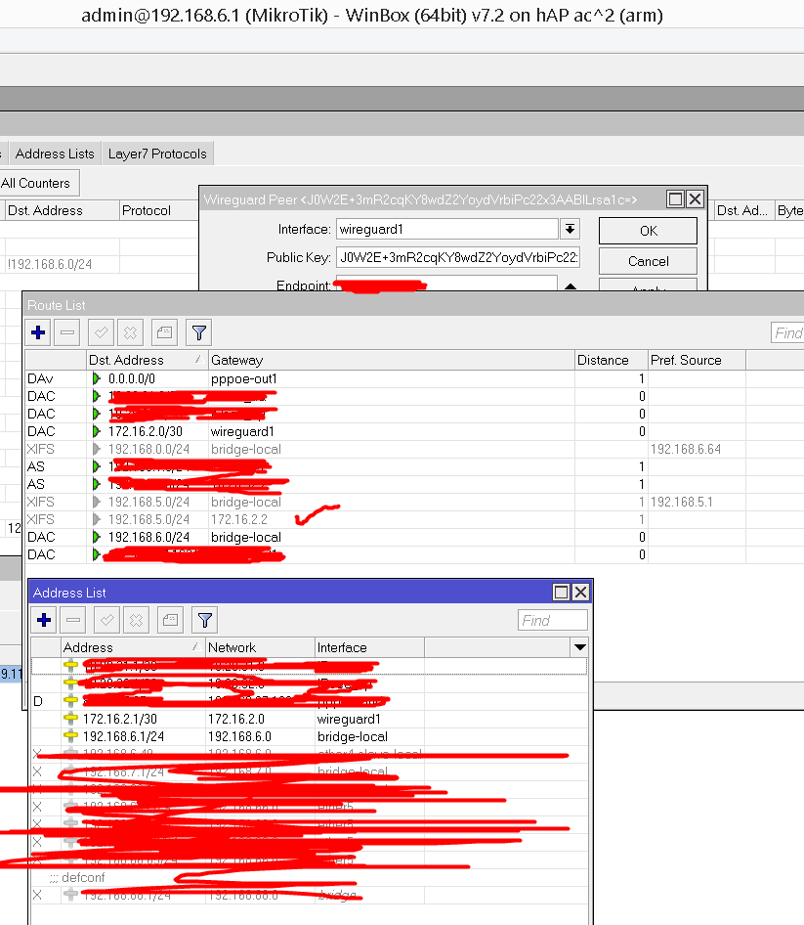Viewport: 804px width, 925px height.
Task: Select the wireguard1 gateway in Route List
Action: (x=242, y=431)
